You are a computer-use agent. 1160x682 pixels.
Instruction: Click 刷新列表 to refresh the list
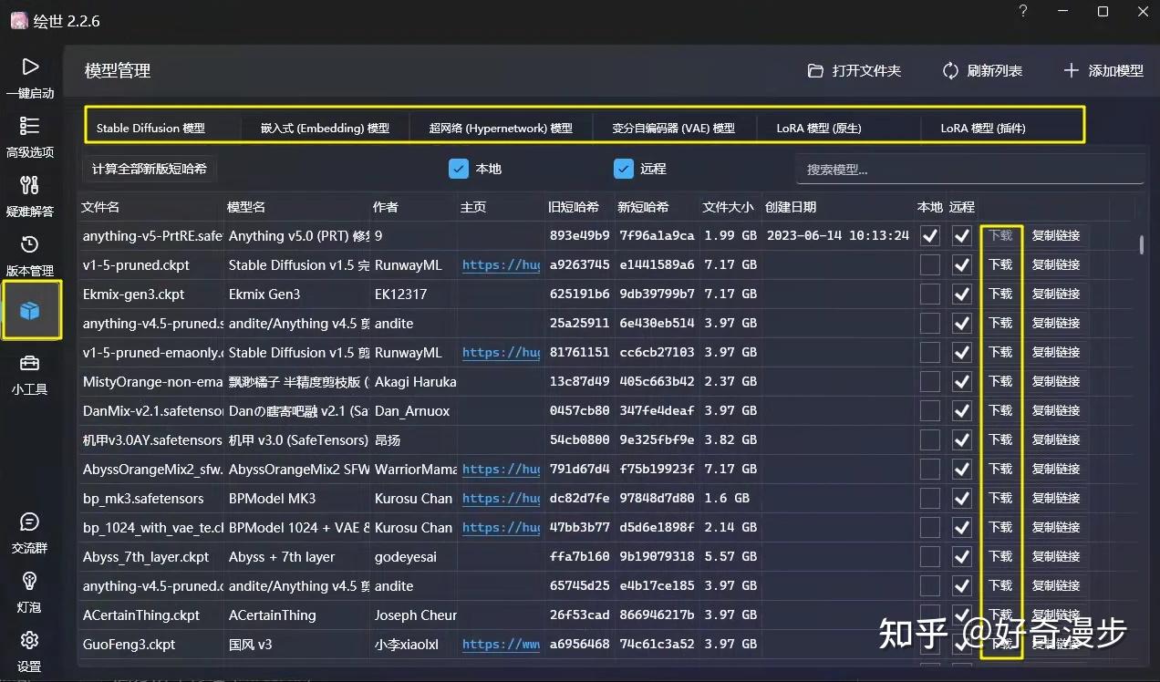pyautogui.click(x=982, y=70)
